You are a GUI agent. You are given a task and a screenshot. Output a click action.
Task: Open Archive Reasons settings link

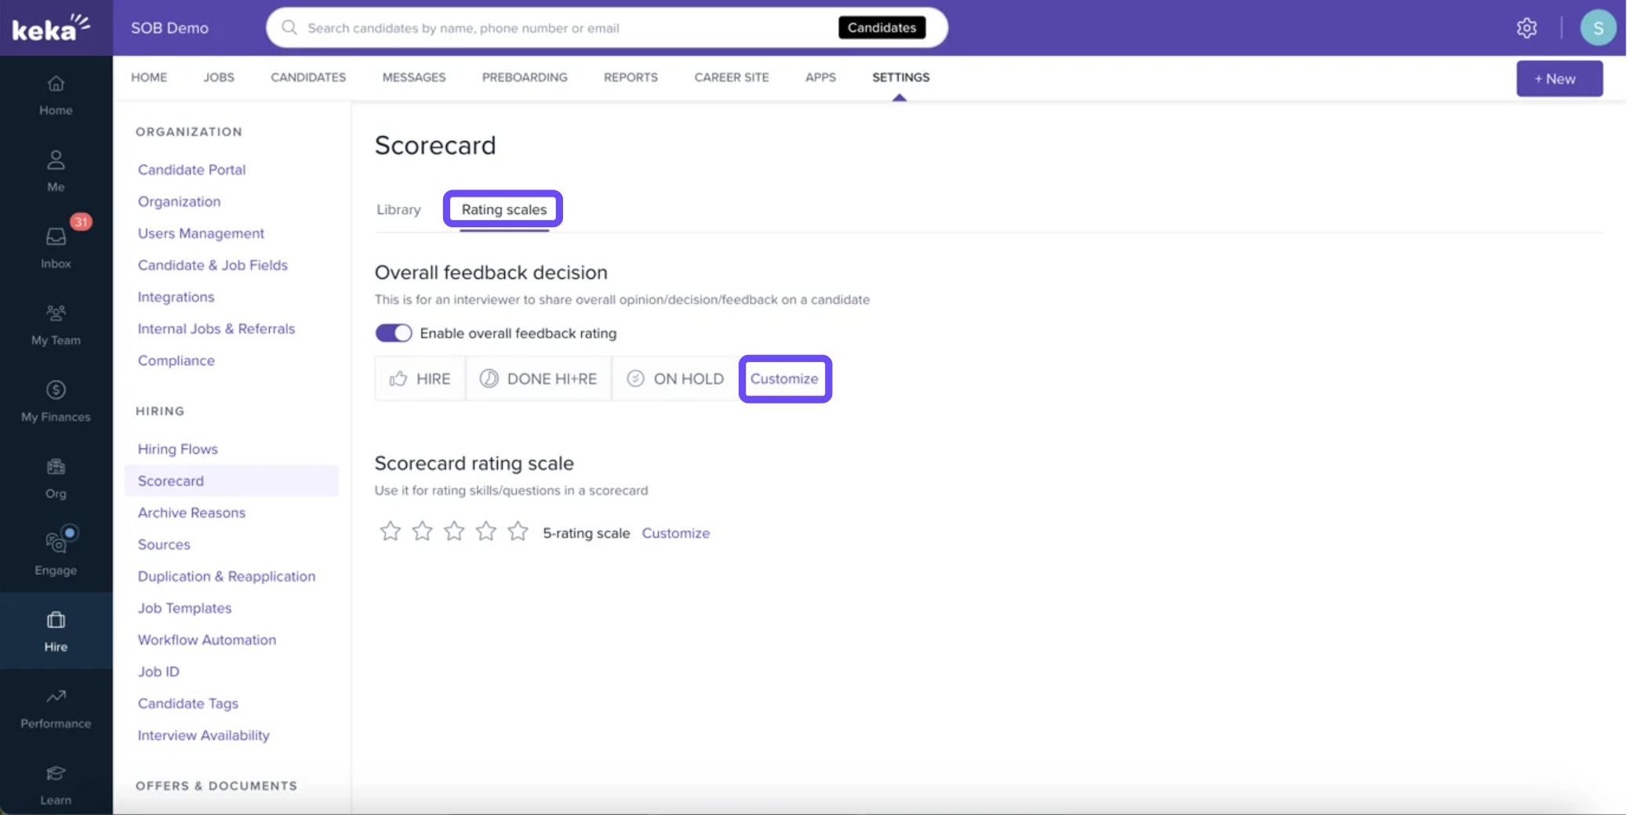[x=191, y=513]
